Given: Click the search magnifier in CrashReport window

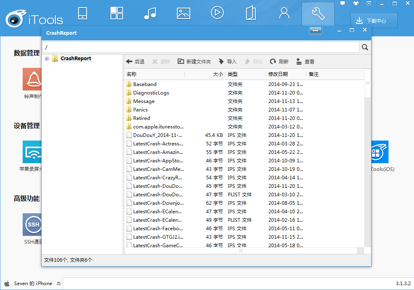Looking at the screenshot, I should pyautogui.click(x=365, y=47).
